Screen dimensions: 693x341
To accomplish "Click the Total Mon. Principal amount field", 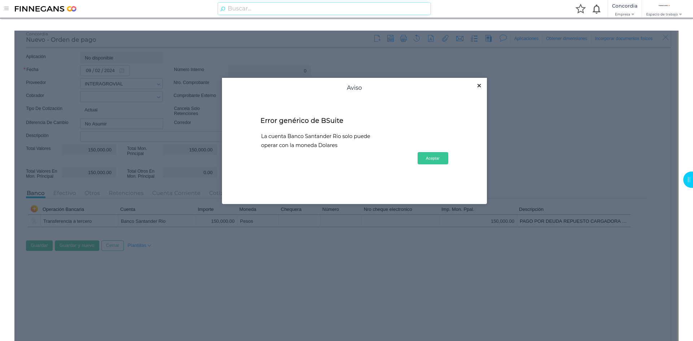I will (190, 150).
